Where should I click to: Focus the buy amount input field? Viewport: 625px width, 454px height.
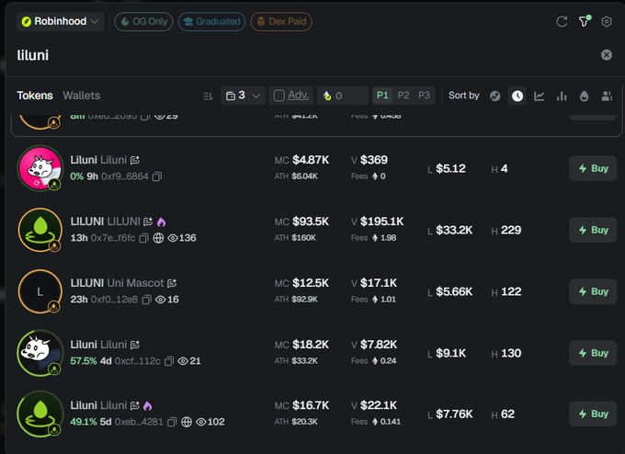click(x=343, y=96)
